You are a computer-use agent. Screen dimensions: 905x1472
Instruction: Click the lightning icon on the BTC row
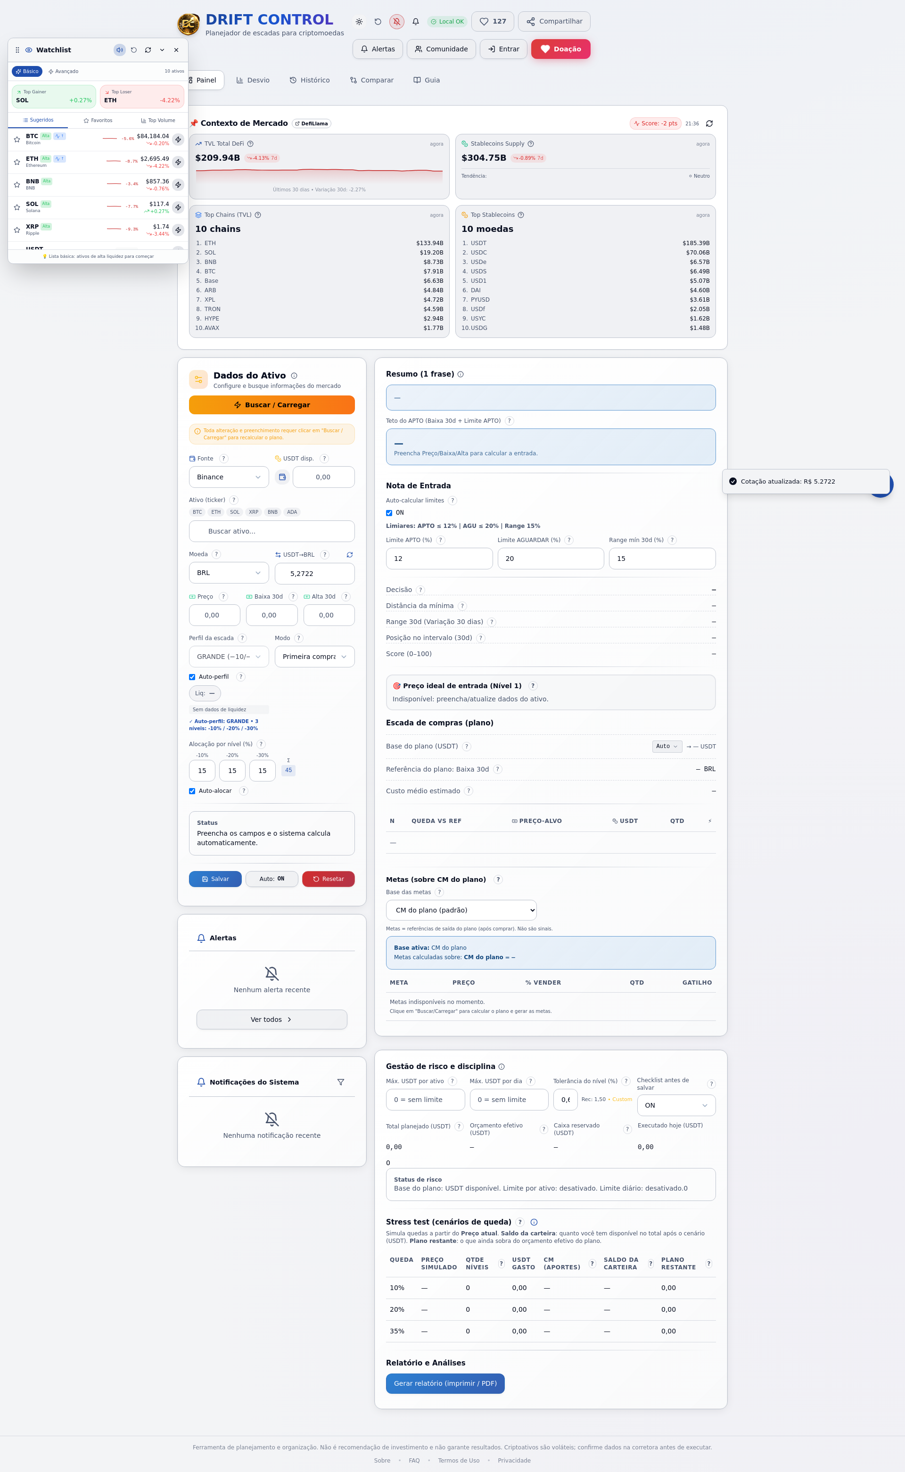tap(178, 140)
